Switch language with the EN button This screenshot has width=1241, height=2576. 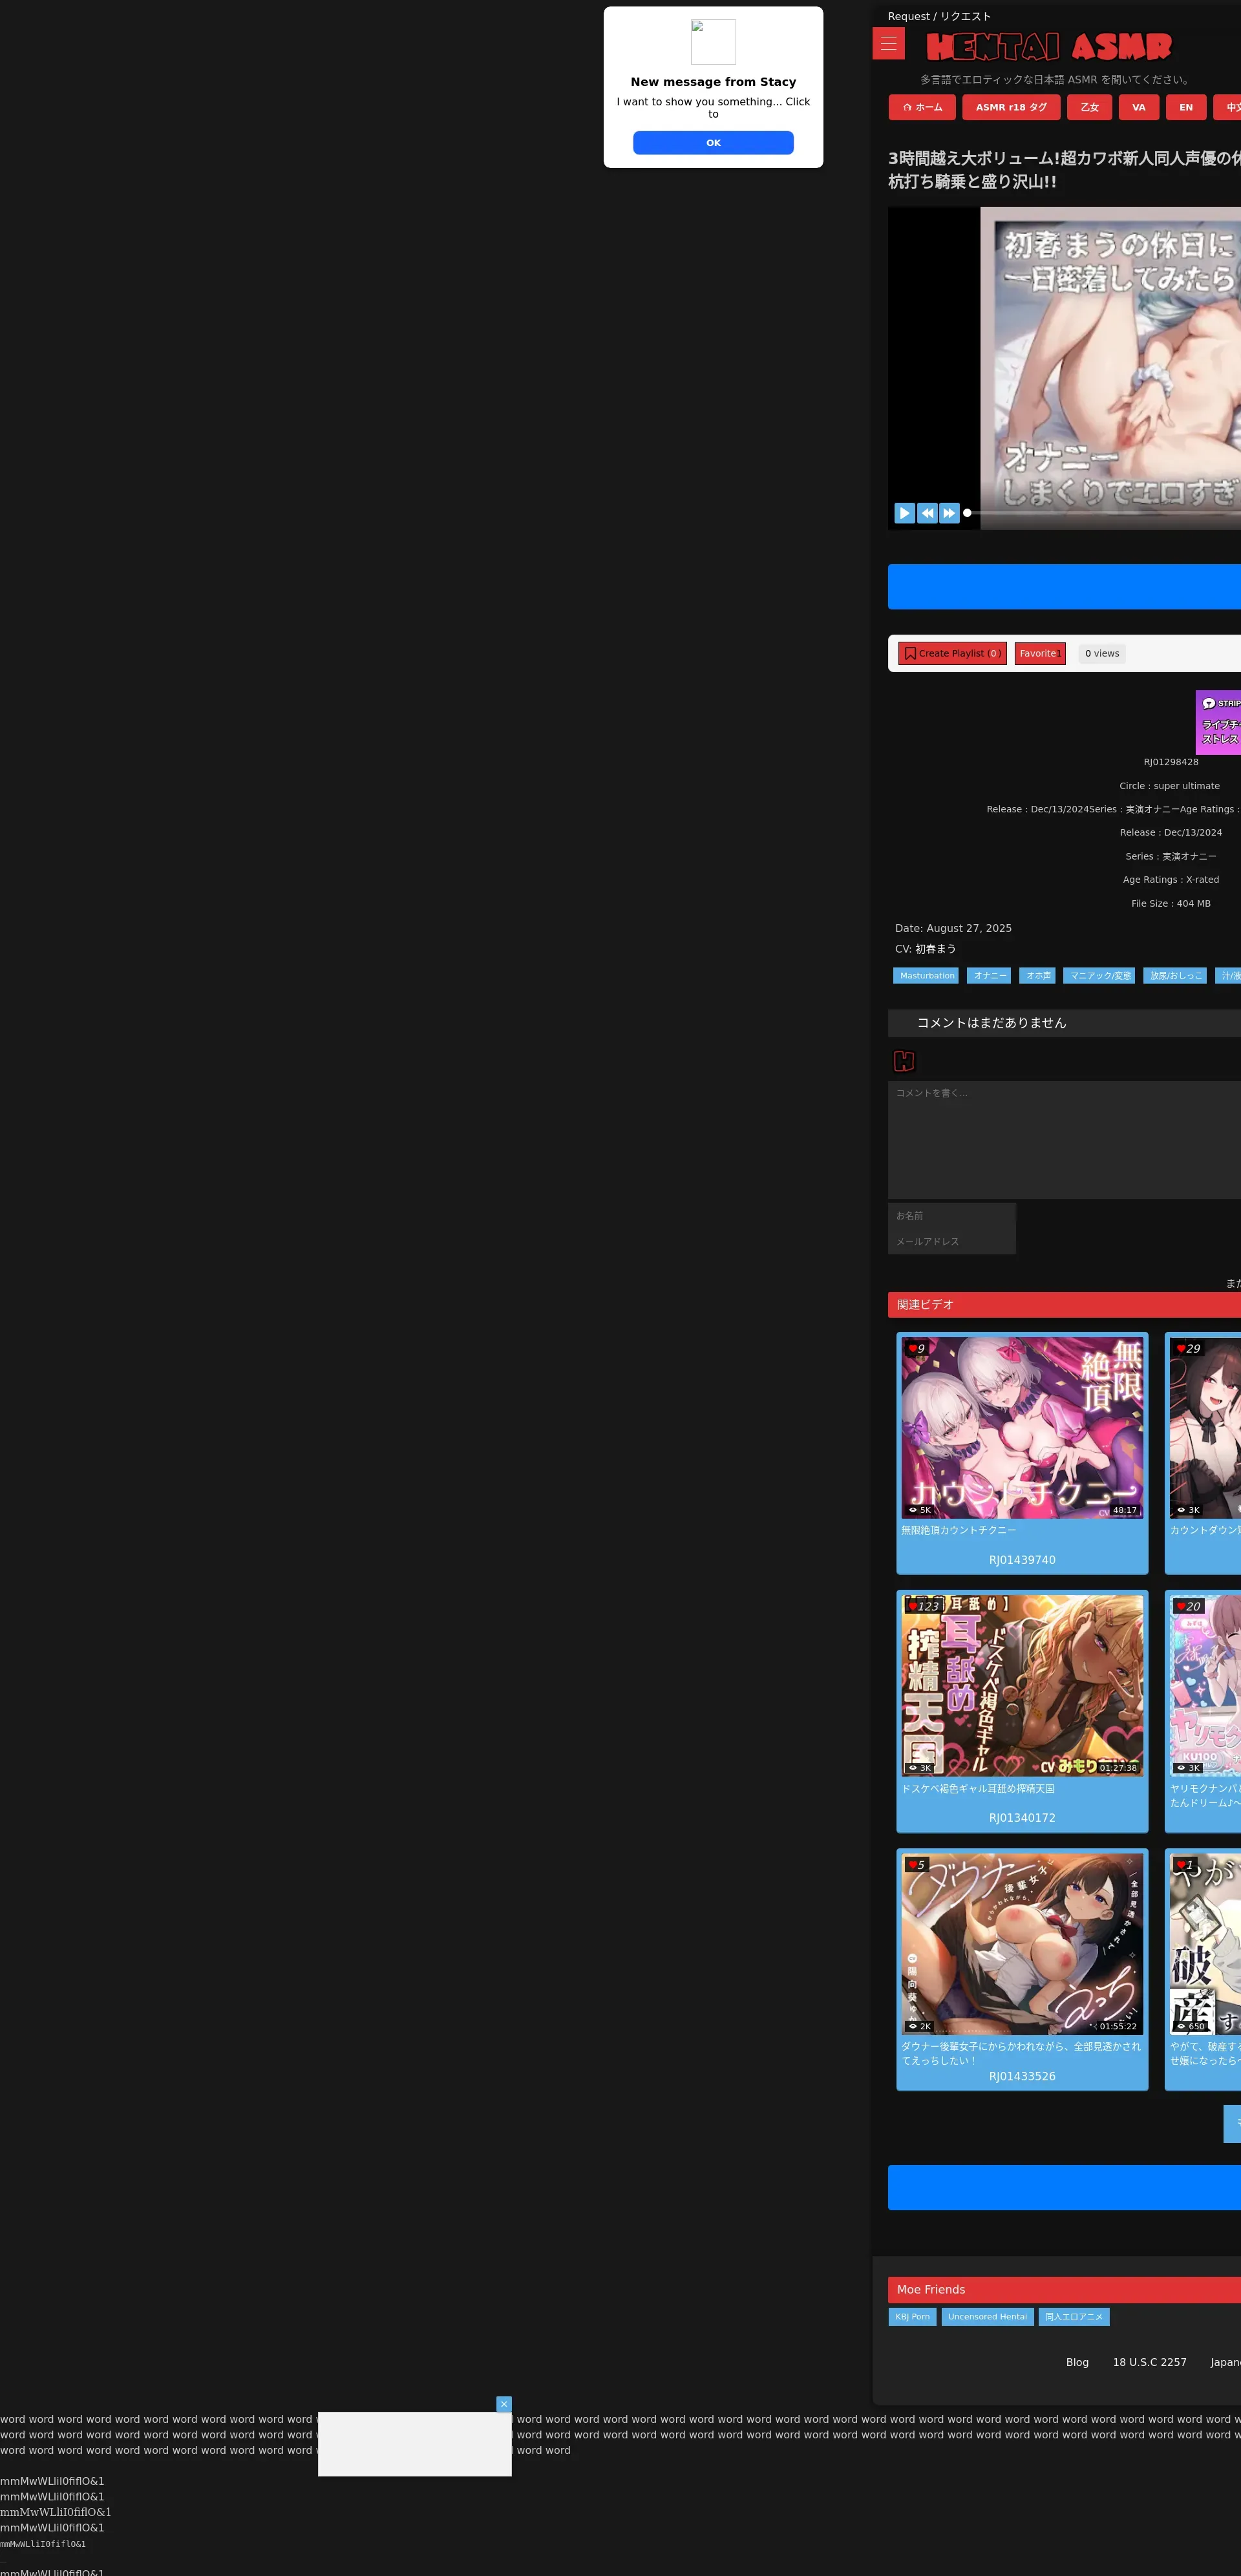click(x=1185, y=108)
